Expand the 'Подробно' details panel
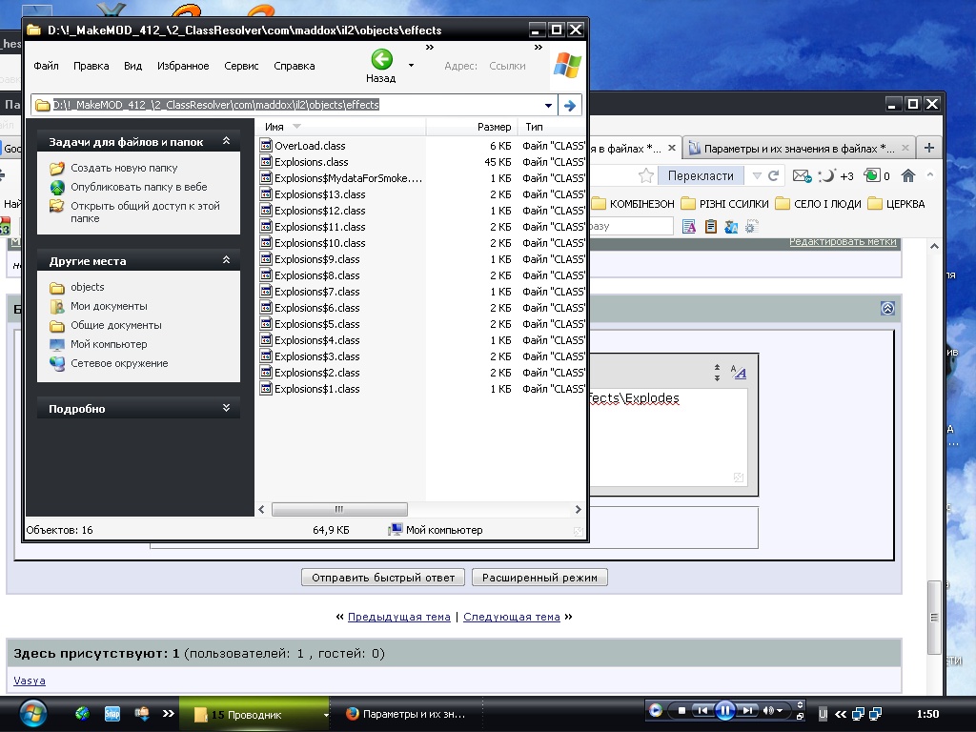976x732 pixels. (x=226, y=408)
